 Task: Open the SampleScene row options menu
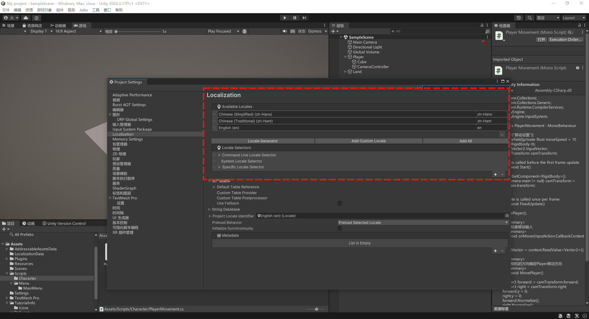click(x=487, y=37)
